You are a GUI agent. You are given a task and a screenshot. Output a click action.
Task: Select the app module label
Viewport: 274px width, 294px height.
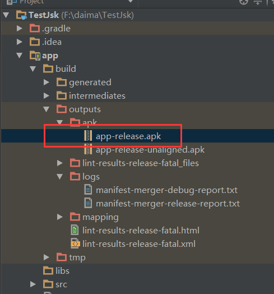(x=50, y=56)
